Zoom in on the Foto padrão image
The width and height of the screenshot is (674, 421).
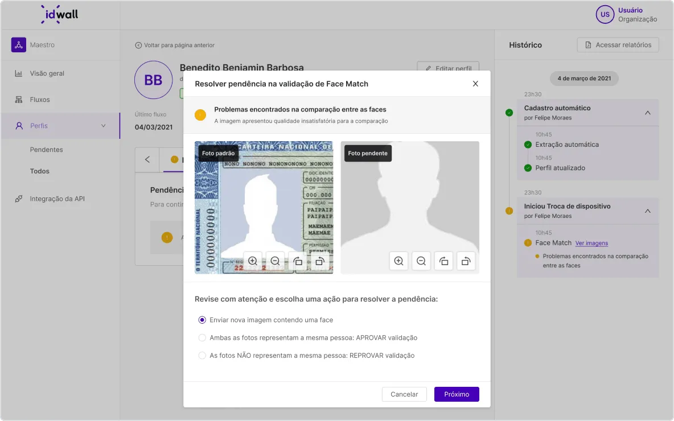click(253, 261)
